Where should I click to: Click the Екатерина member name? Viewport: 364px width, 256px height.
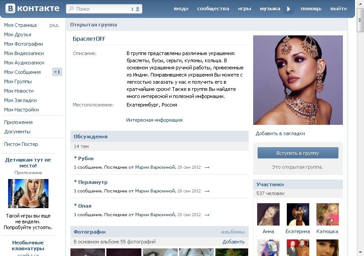[x=298, y=231]
